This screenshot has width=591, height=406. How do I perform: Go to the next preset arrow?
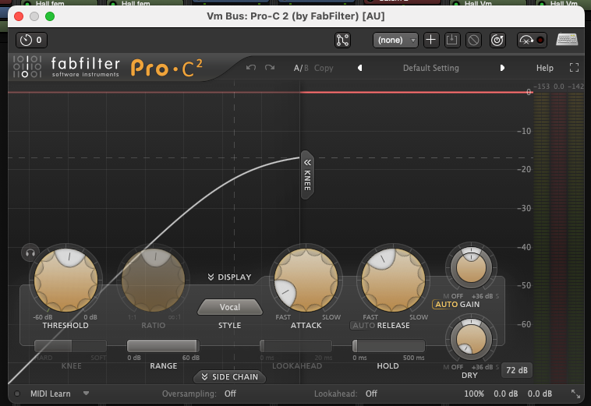coord(502,68)
